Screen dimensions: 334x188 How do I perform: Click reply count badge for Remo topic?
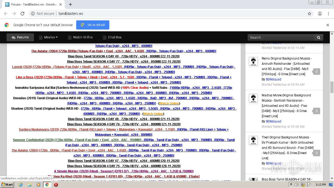point(317,71)
